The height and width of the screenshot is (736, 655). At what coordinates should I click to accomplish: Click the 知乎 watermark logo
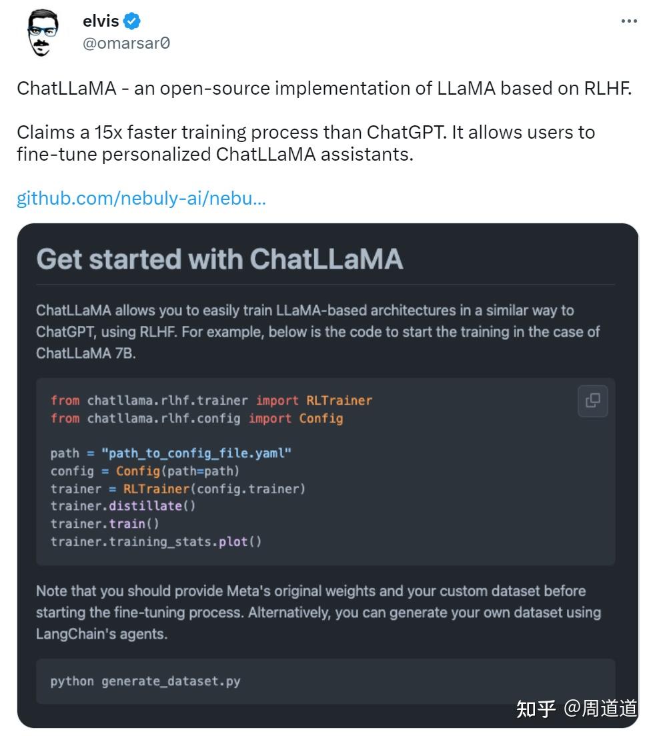click(x=536, y=708)
